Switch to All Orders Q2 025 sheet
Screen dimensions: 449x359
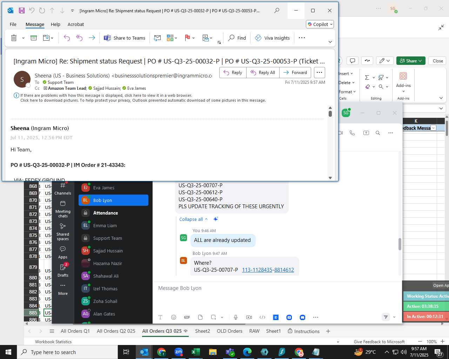[116, 331]
